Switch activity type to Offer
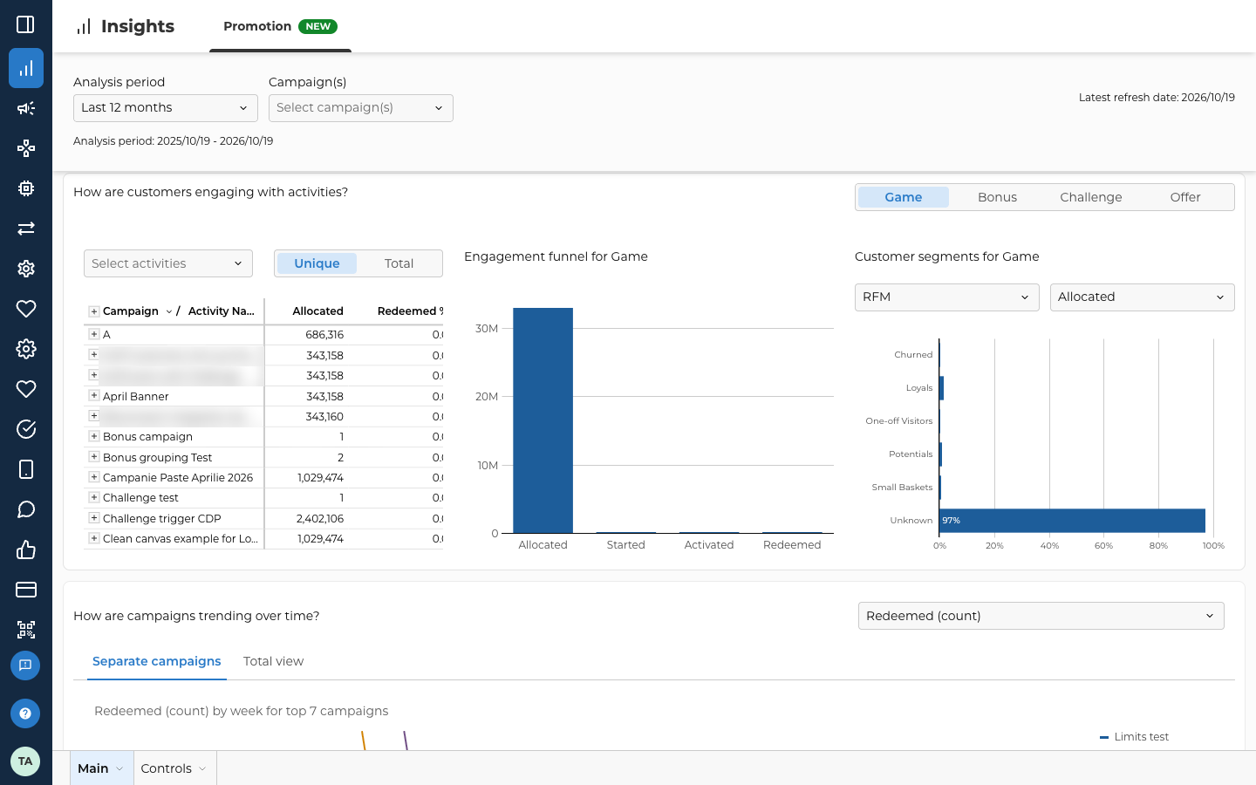This screenshot has width=1256, height=785. coord(1185,197)
